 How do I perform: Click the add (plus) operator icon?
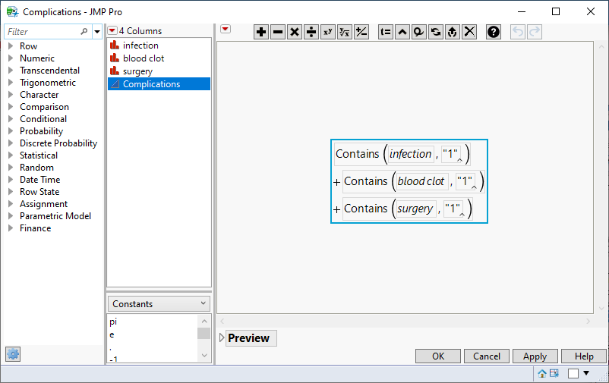(x=261, y=32)
